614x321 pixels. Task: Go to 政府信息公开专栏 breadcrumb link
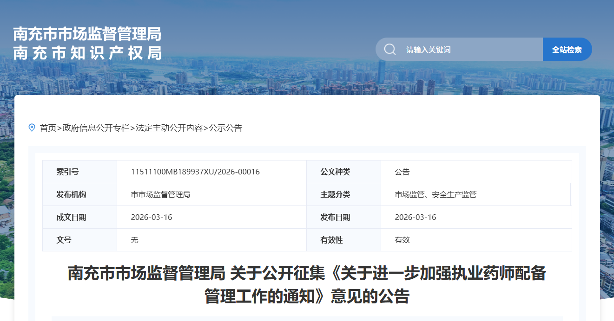coord(96,128)
